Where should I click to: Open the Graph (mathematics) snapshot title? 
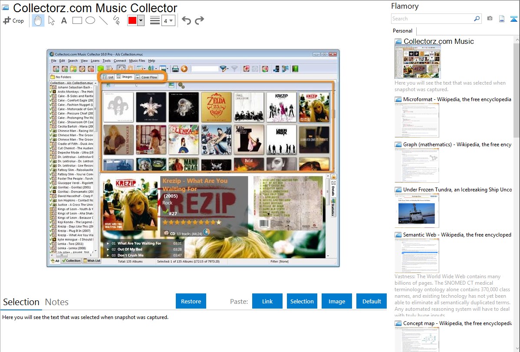457,145
